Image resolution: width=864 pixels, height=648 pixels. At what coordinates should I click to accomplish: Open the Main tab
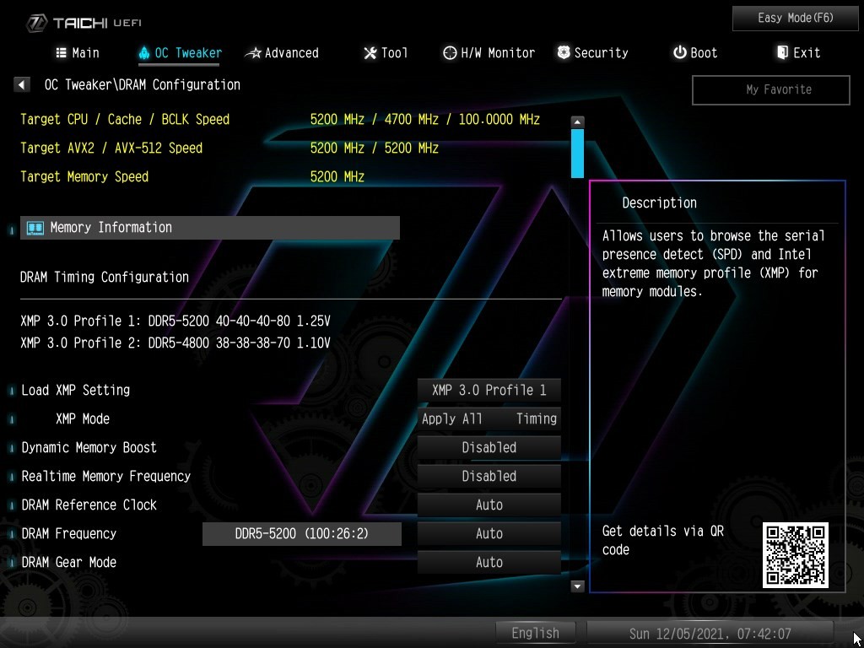[x=77, y=53]
